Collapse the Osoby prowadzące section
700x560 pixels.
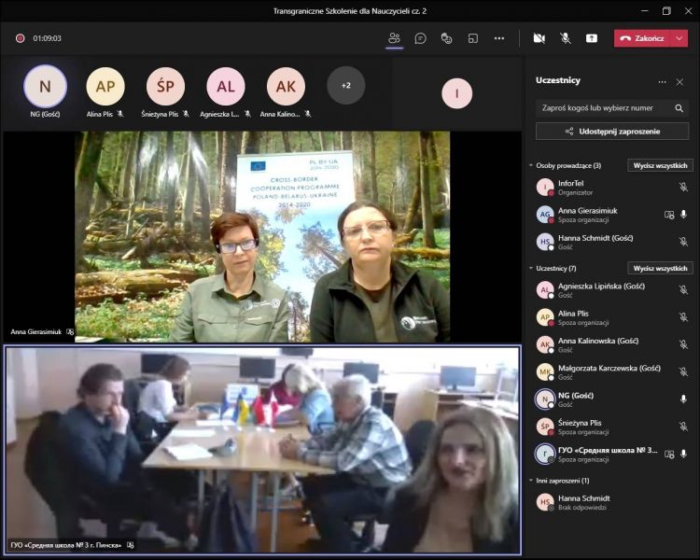coord(531,166)
